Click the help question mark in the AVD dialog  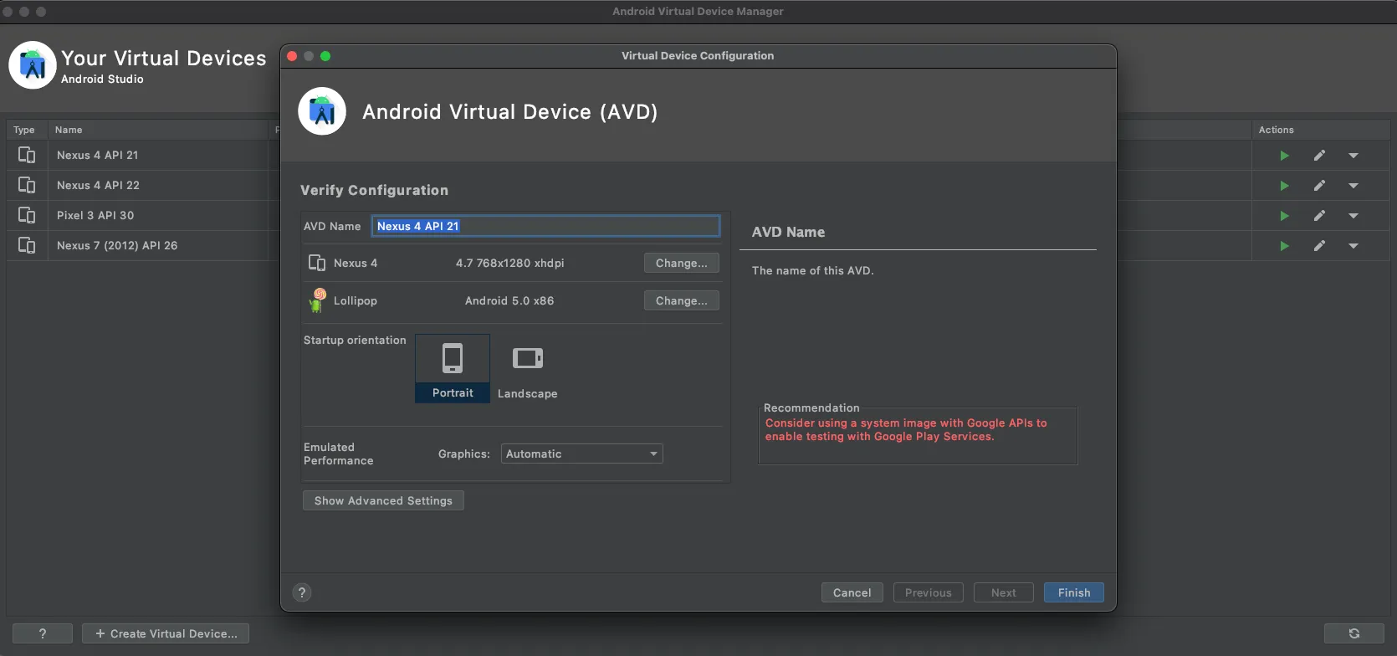click(x=302, y=592)
